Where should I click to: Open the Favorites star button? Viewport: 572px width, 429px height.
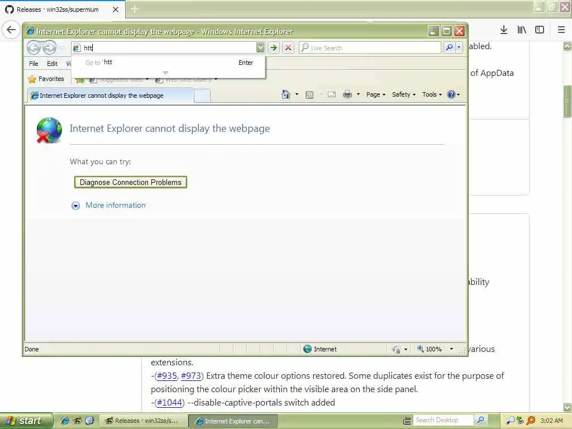click(46, 79)
